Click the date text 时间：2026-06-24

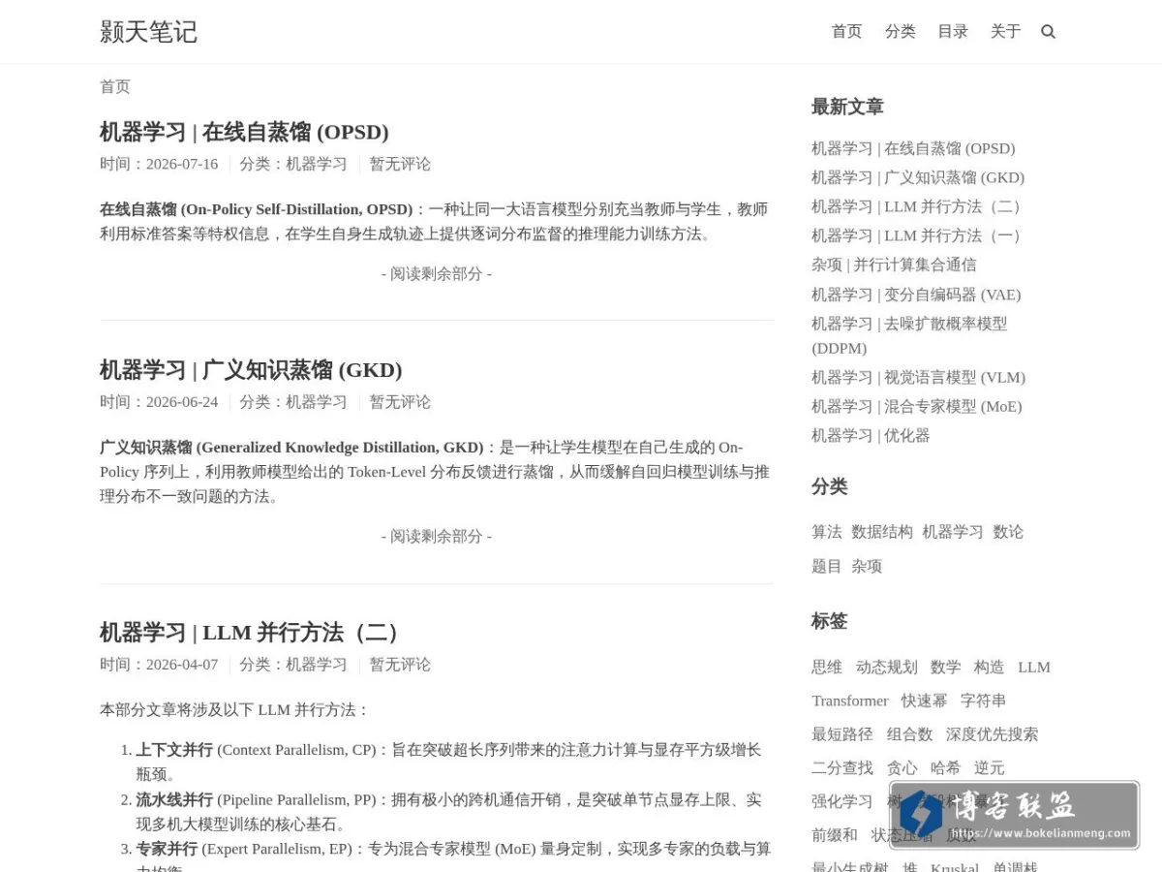tap(159, 401)
